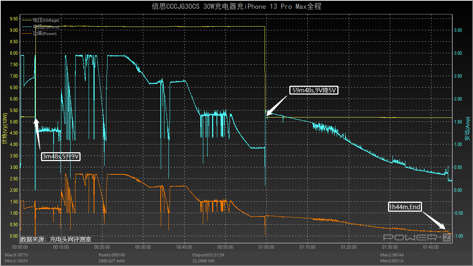Click the 9.50 voltage axis tick label
This screenshot has height=266, width=473.
point(14,18)
